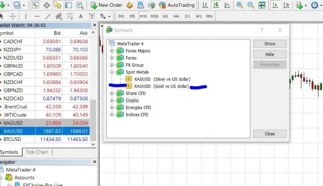Click the Show button
This screenshot has width=323, height=186.
click(270, 44)
